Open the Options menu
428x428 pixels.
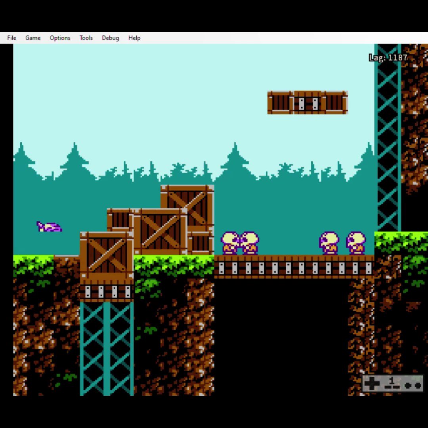(60, 38)
